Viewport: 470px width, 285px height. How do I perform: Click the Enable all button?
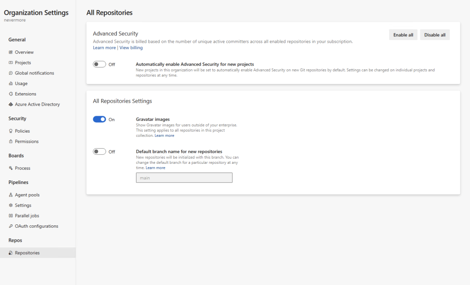point(403,34)
